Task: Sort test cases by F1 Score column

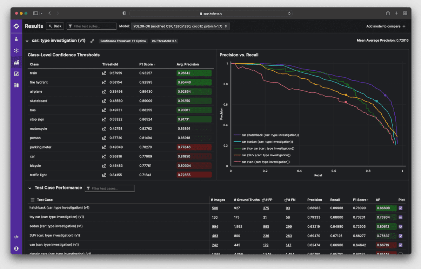Action: point(361,200)
